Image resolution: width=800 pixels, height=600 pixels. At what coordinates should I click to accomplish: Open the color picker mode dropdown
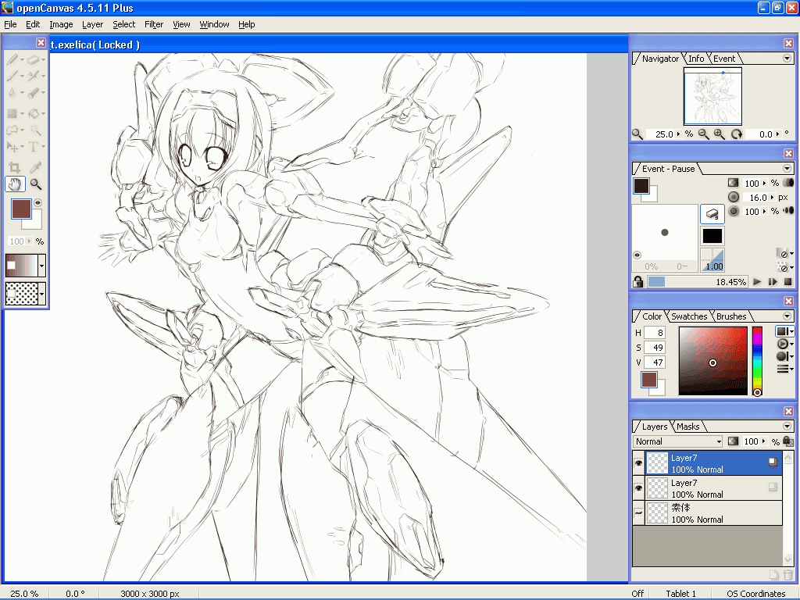tap(784, 331)
